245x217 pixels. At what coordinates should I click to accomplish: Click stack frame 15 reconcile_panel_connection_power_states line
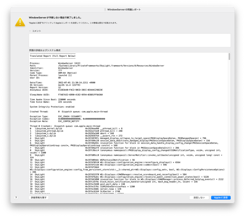pos(119,177)
